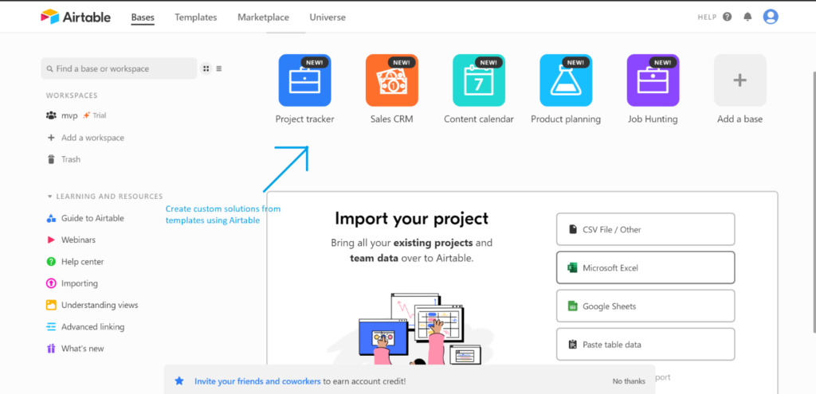The height and width of the screenshot is (394, 816).
Task: Click the HELP question mark icon
Action: point(727,17)
